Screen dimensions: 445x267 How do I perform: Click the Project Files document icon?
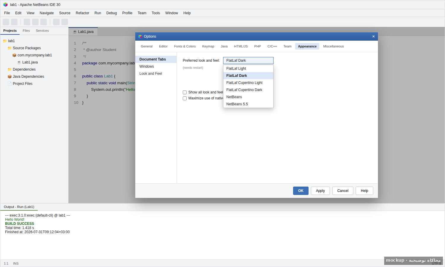[9, 84]
